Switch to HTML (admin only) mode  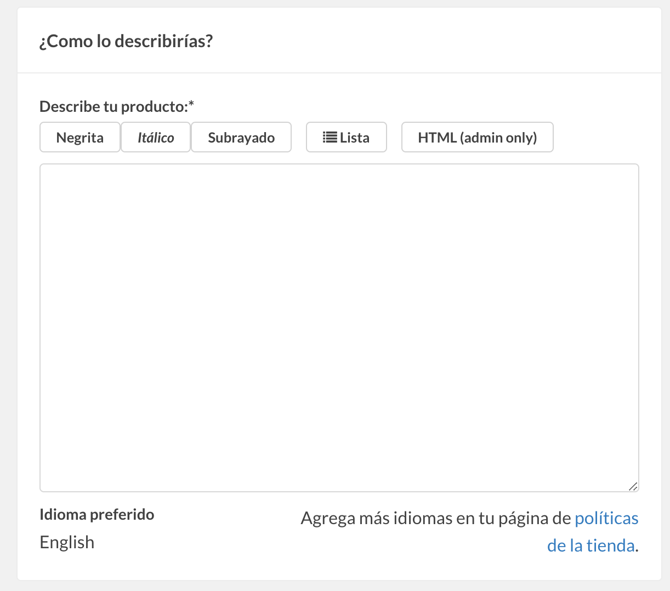click(x=477, y=138)
